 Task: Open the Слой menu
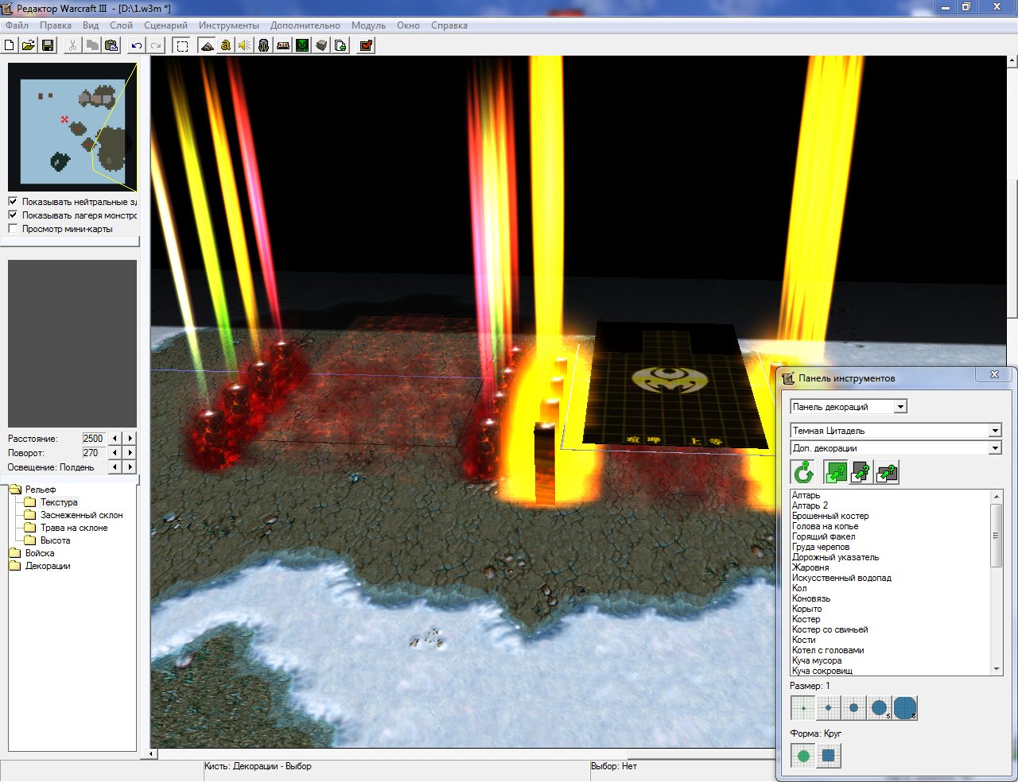click(x=121, y=25)
